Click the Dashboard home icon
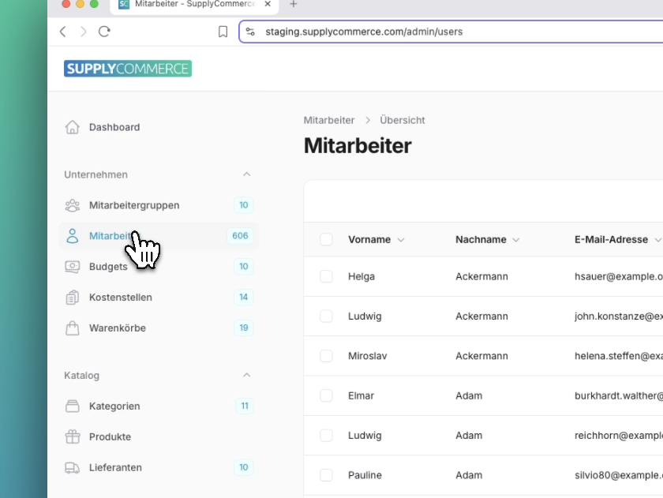This screenshot has width=663, height=498. click(73, 127)
